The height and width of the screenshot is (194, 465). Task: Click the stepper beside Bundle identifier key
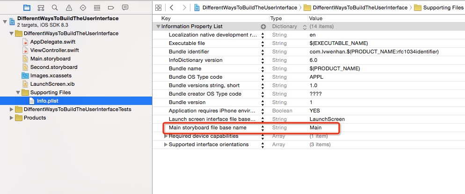(263, 52)
